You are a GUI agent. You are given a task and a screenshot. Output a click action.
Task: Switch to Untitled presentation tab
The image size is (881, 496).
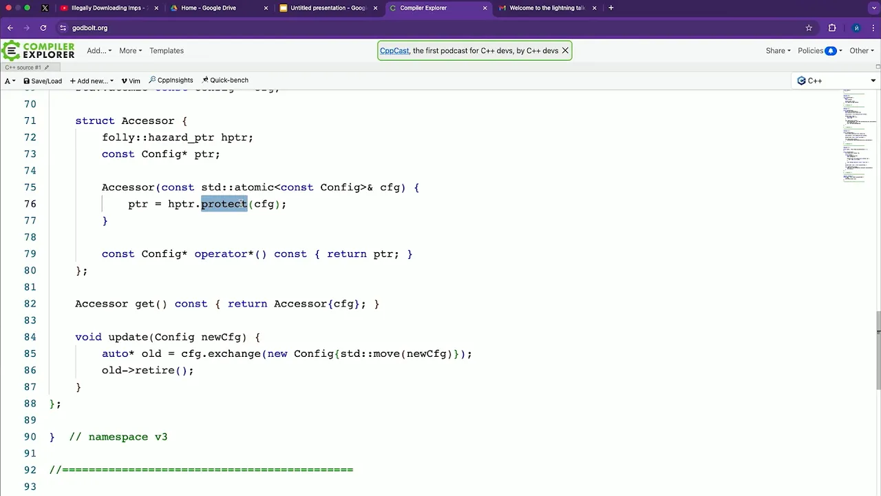(x=328, y=8)
